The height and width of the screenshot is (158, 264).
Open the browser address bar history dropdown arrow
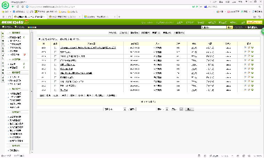pos(201,7)
